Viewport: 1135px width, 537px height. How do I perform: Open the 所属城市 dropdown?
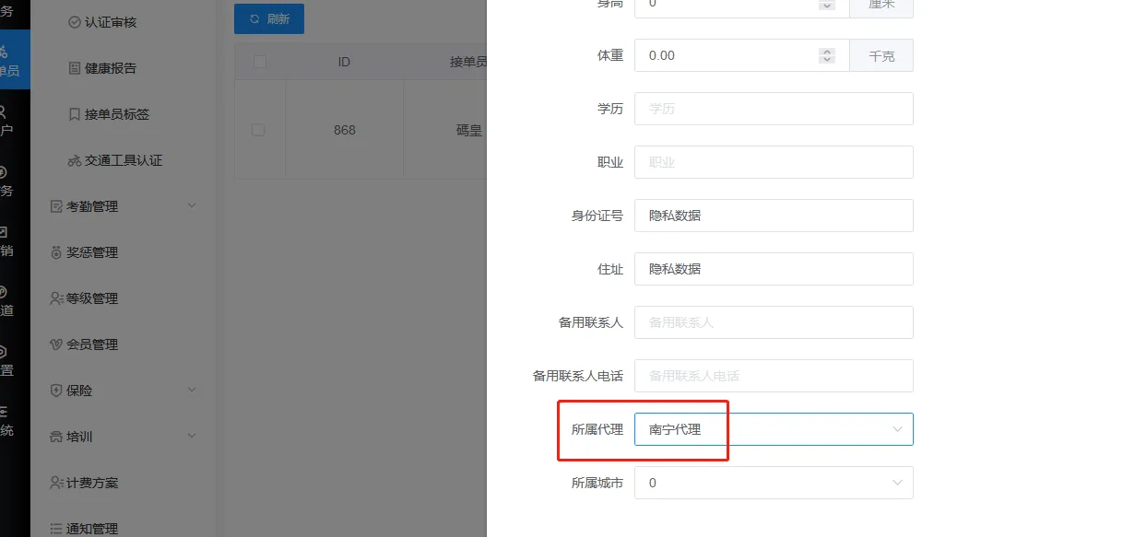click(773, 483)
